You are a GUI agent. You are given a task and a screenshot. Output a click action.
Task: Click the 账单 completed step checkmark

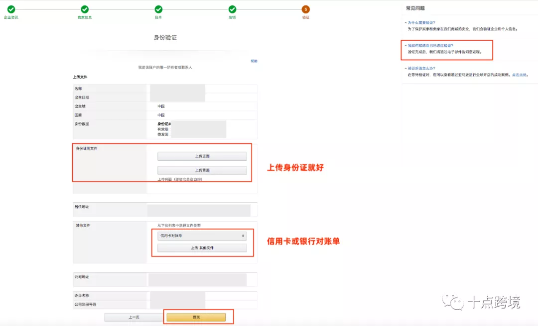[158, 9]
